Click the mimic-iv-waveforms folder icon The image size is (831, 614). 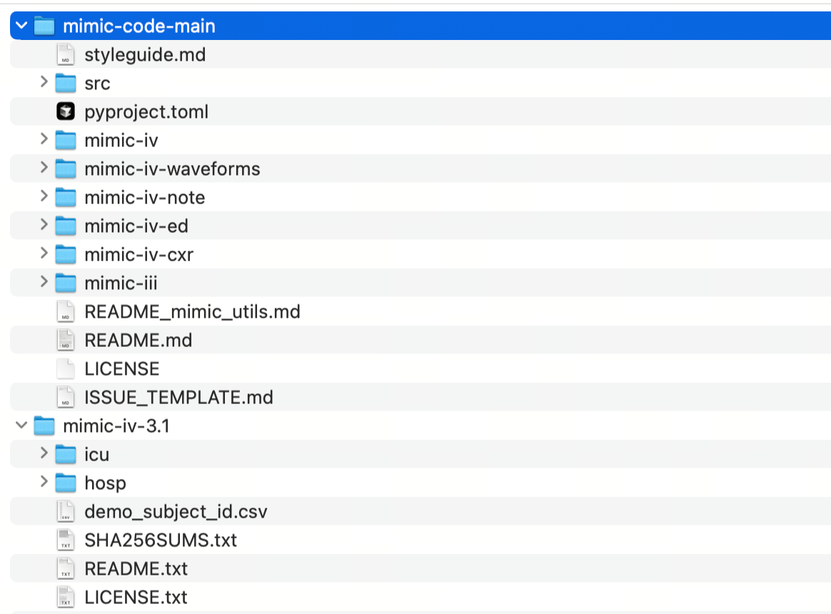click(x=66, y=169)
